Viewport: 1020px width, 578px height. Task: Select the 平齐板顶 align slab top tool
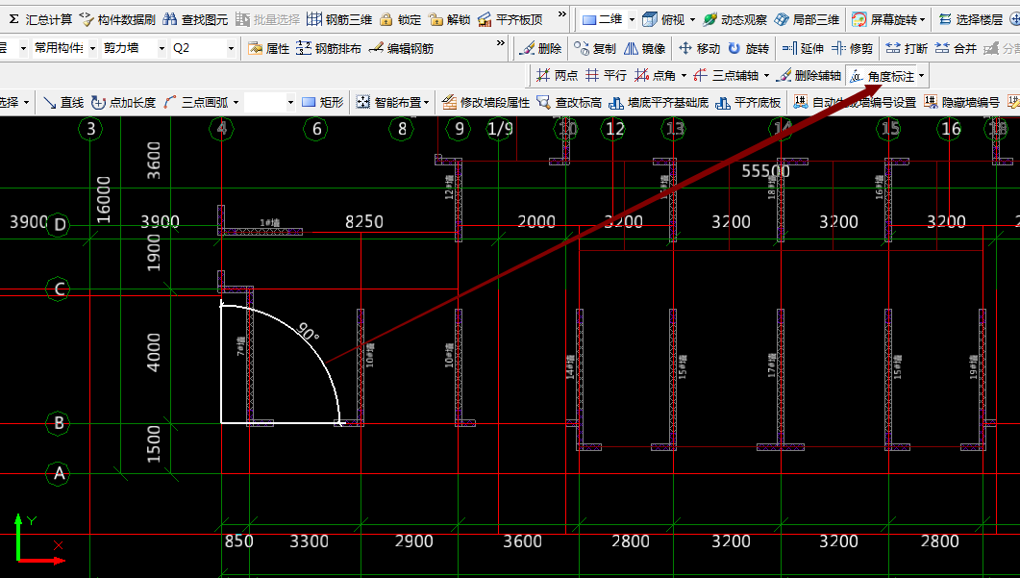pos(510,19)
